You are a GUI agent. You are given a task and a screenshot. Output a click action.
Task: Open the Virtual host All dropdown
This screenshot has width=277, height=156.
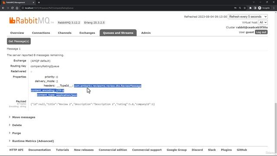click(263, 23)
